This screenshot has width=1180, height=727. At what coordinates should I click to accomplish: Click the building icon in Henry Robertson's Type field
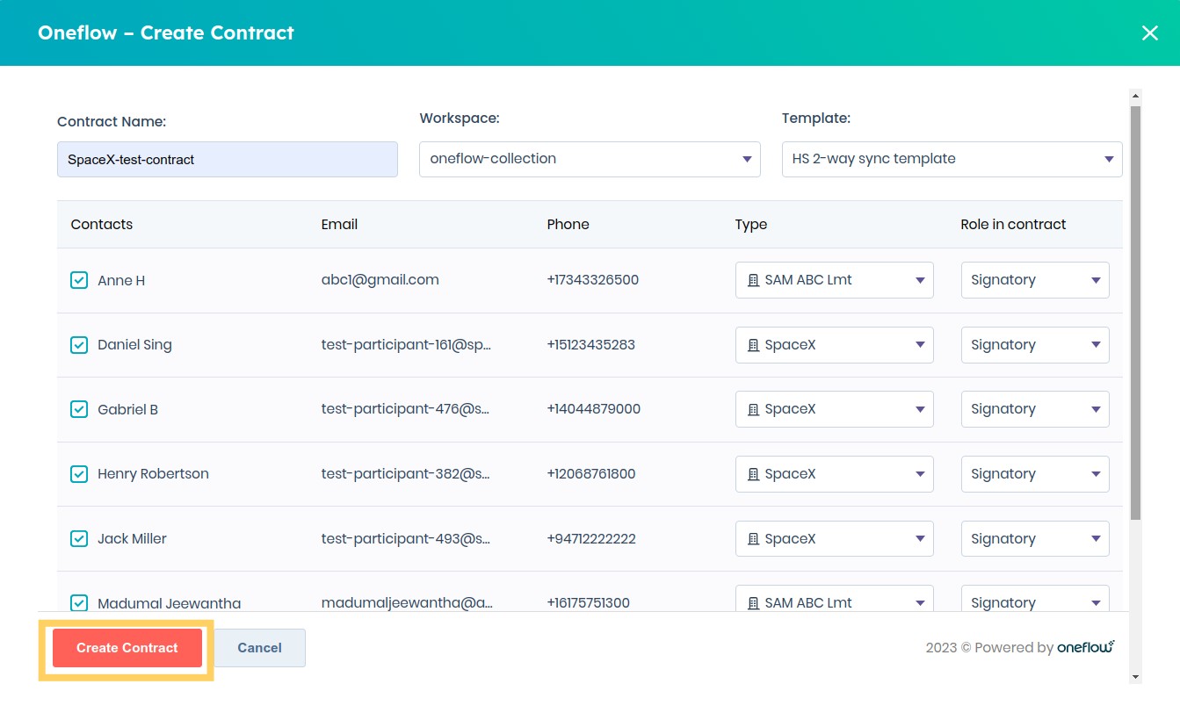753,473
